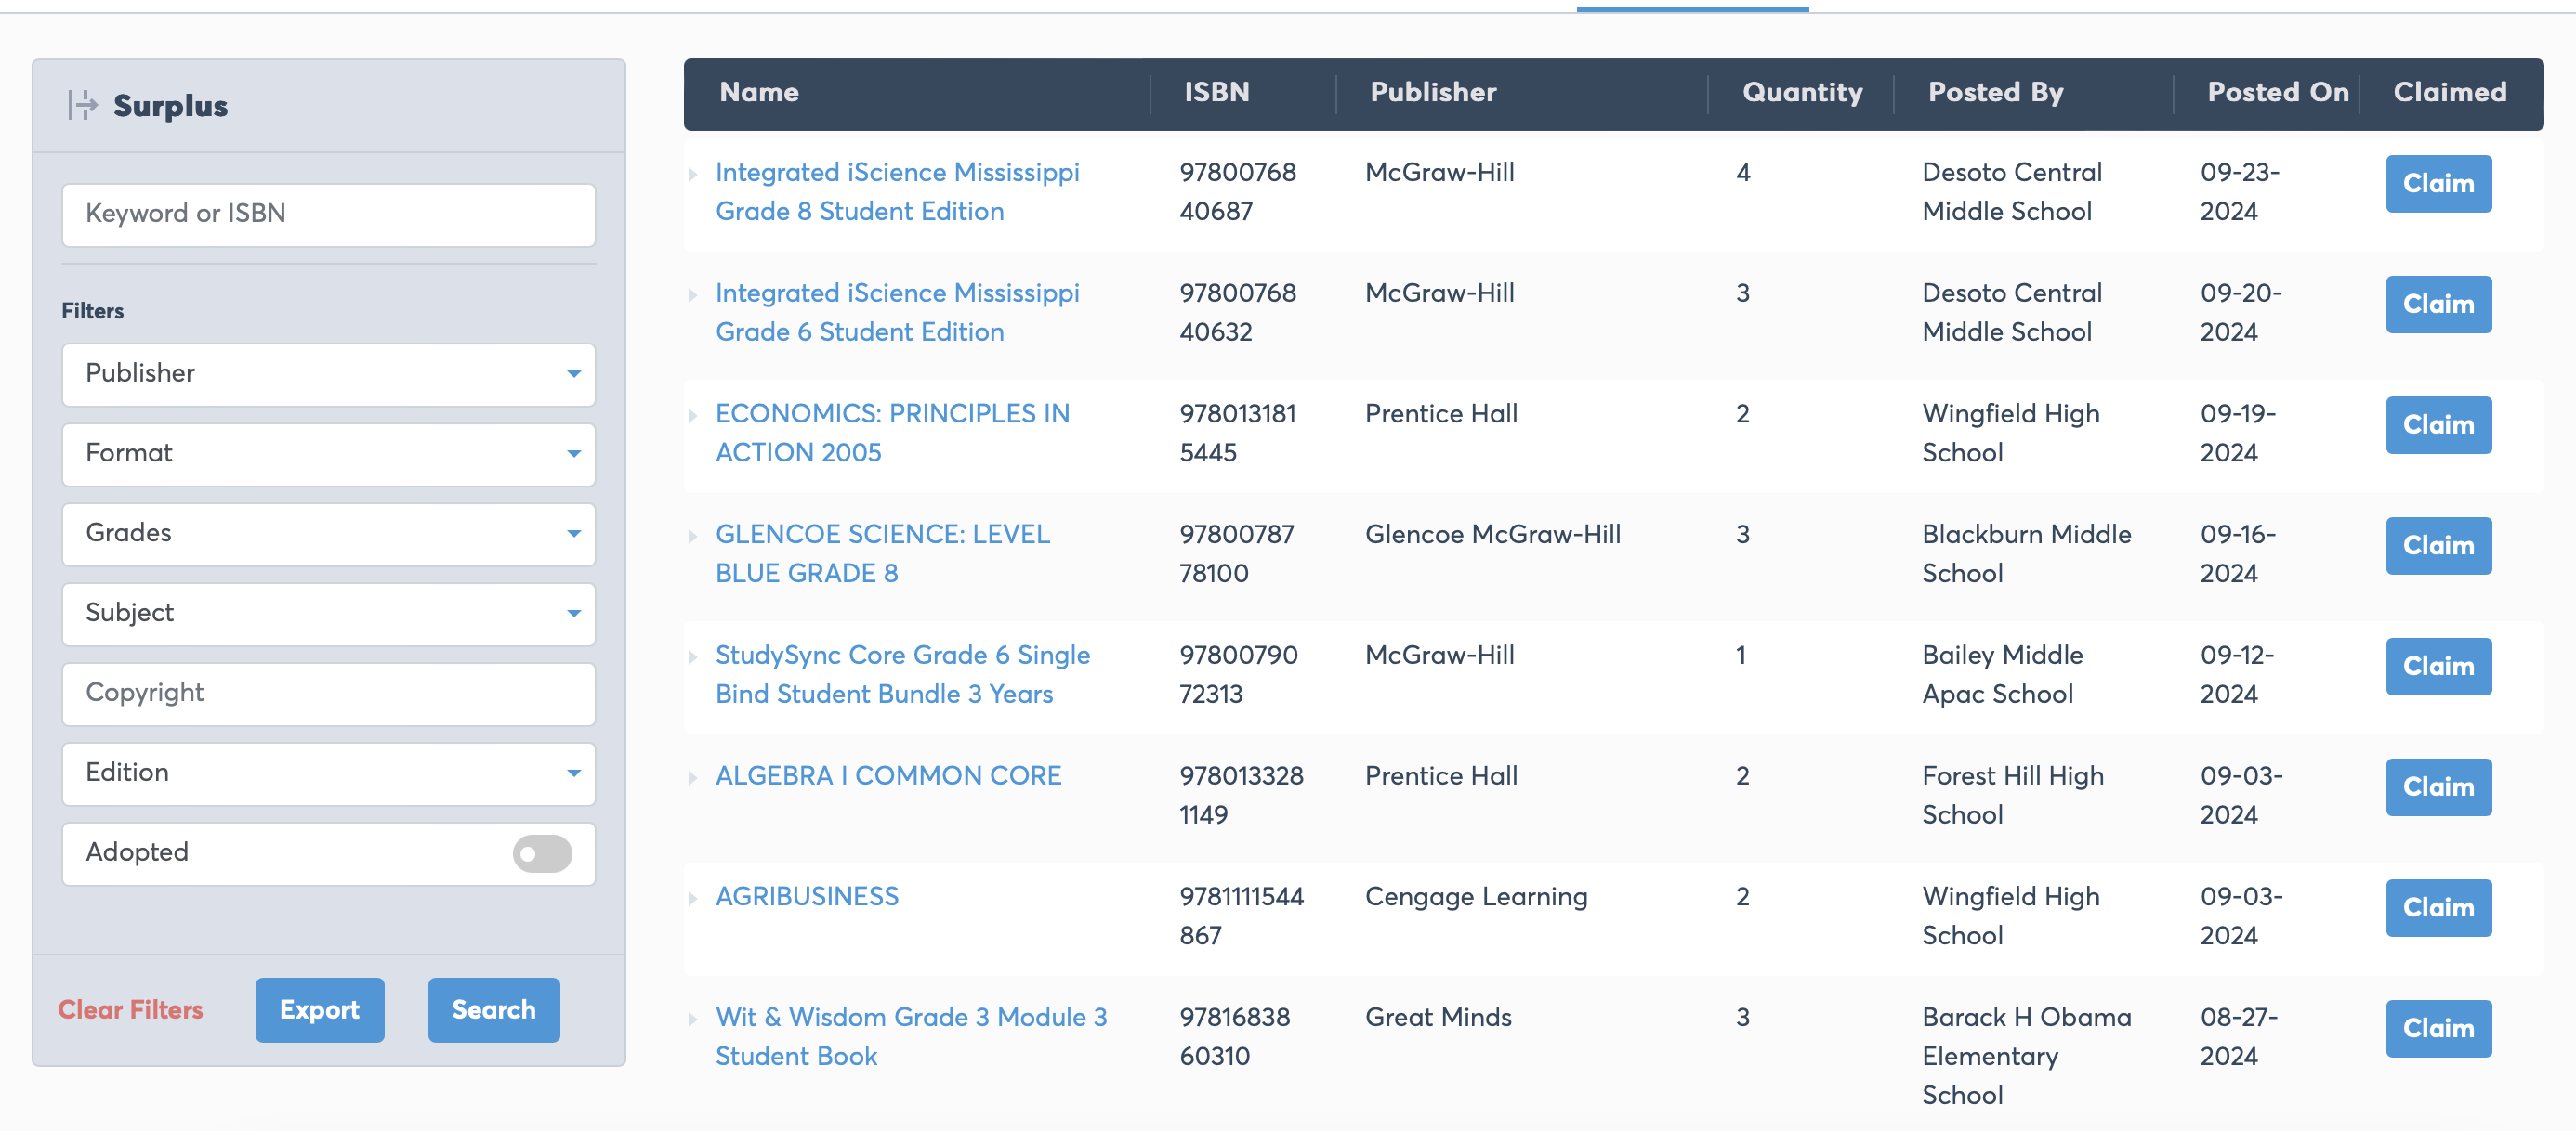
Task: Open the Subject filter dropdown
Action: tap(329, 614)
